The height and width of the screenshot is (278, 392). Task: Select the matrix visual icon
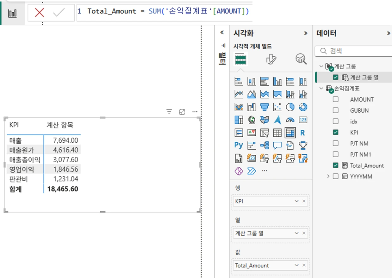tap(290, 133)
